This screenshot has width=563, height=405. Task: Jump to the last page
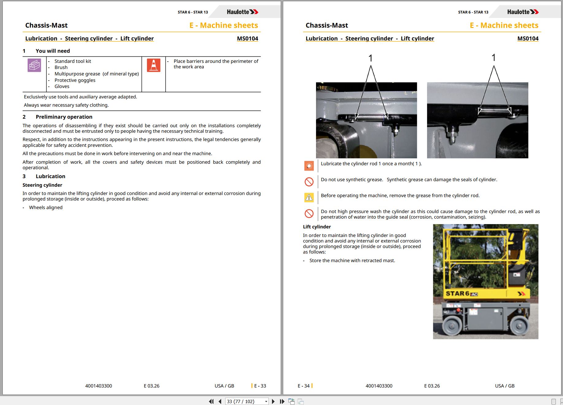coord(282,401)
